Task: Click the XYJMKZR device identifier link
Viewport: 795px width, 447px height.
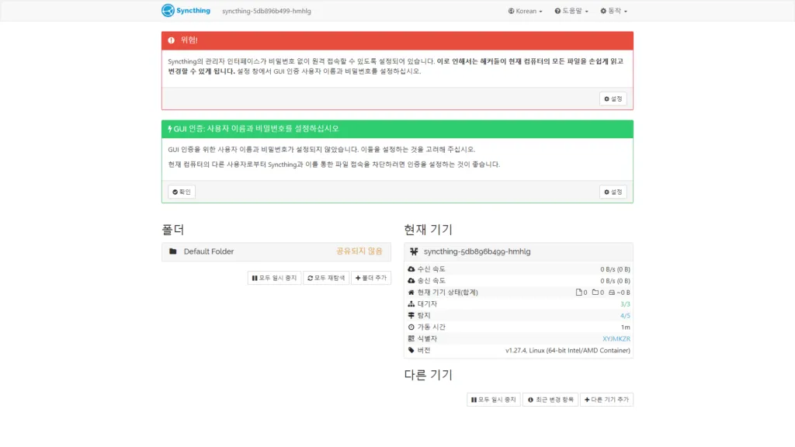Action: pyautogui.click(x=616, y=338)
